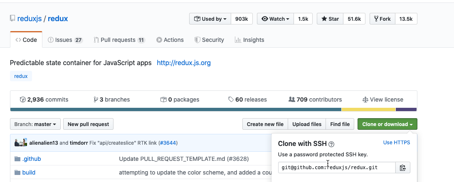Click the Create new file button
This screenshot has width=454, height=182.
tap(265, 124)
